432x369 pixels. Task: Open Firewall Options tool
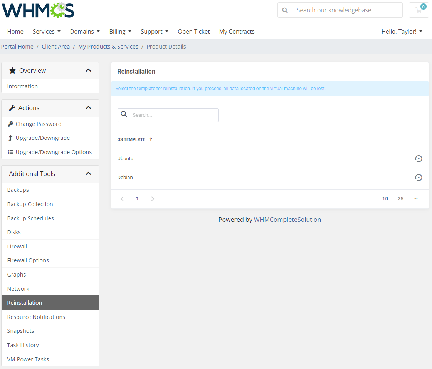point(50,260)
